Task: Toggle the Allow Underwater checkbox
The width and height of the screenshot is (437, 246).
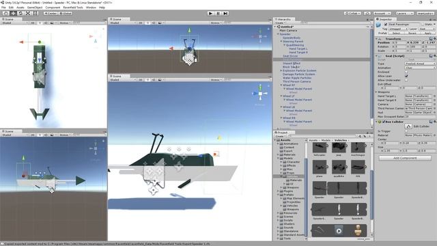Action: click(406, 80)
